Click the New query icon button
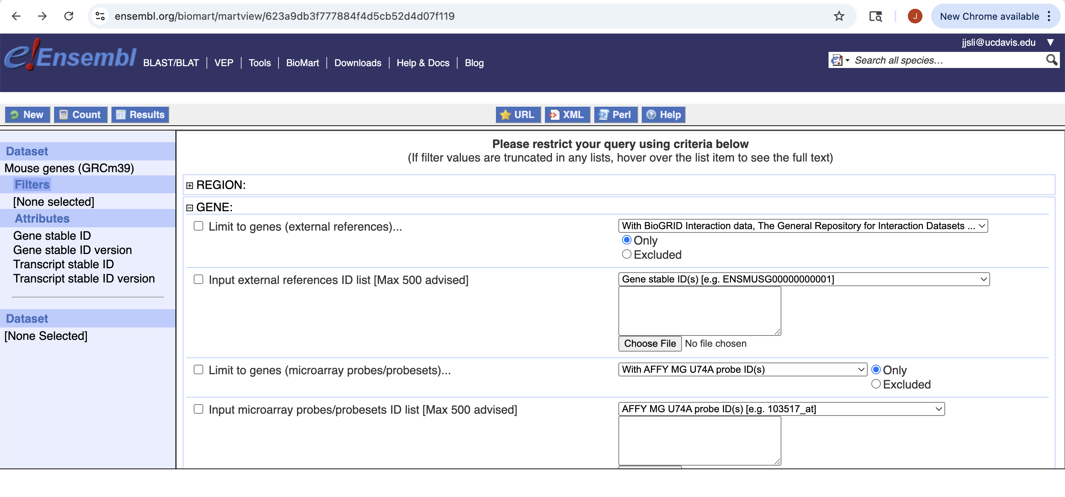Viewport: 1065px width, 497px height. (x=27, y=114)
